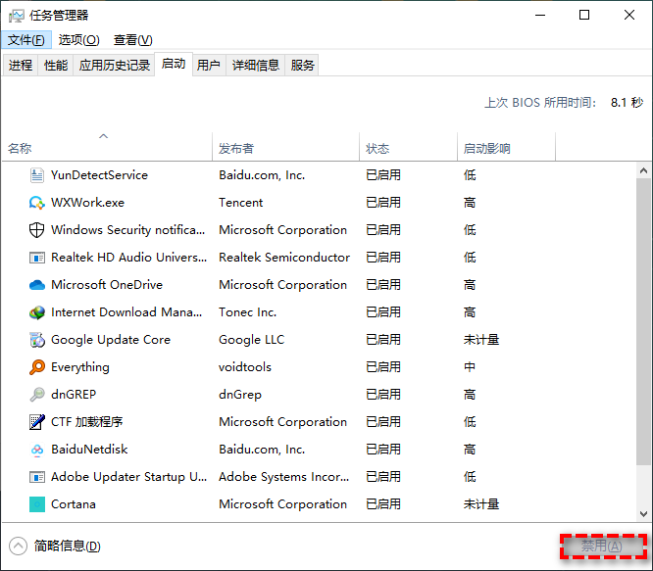Click the Adobe Updater Startup icon
Image resolution: width=653 pixels, height=571 pixels.
36,477
